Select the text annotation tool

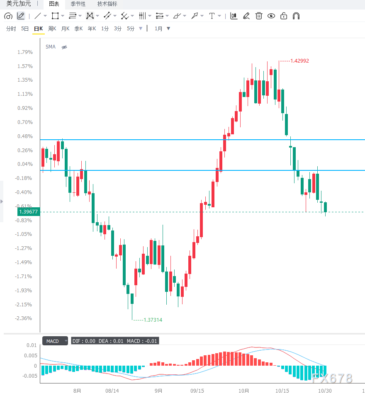(x=212, y=16)
